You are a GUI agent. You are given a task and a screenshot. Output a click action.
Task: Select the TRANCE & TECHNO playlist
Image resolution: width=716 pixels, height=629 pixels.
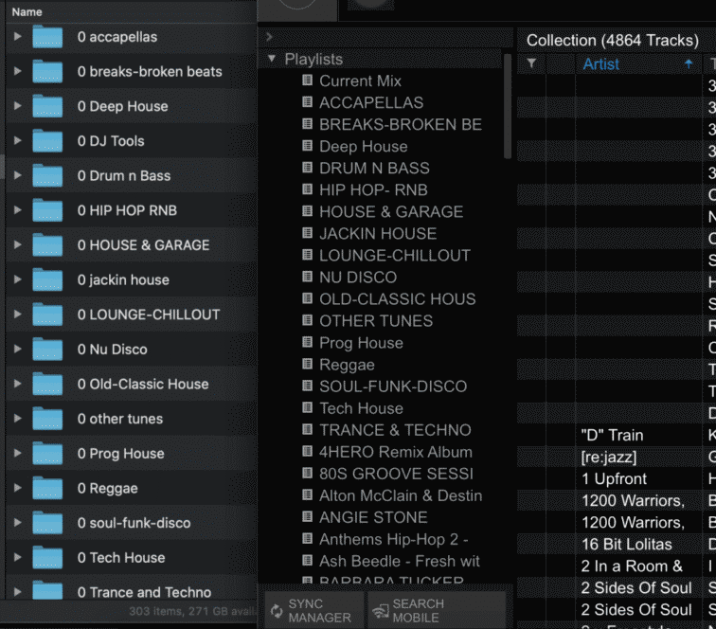point(395,429)
